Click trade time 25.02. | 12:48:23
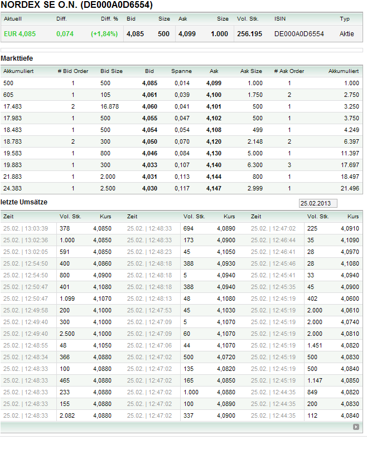Viewport: 367px width, 450px height. [149, 252]
